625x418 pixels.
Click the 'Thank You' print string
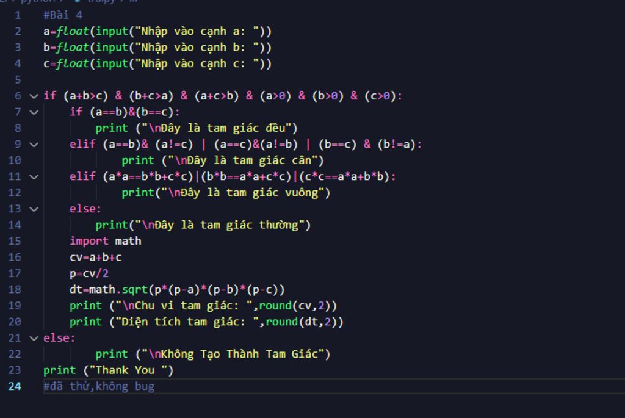pyautogui.click(x=128, y=370)
